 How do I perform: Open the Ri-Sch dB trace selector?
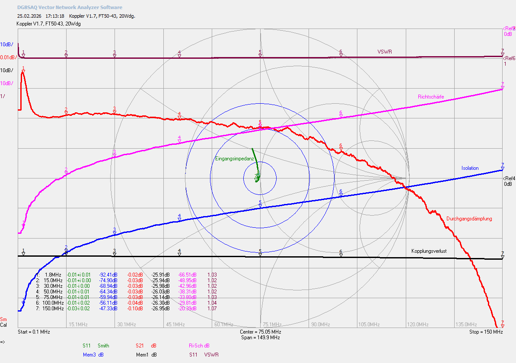pyautogui.click(x=199, y=346)
